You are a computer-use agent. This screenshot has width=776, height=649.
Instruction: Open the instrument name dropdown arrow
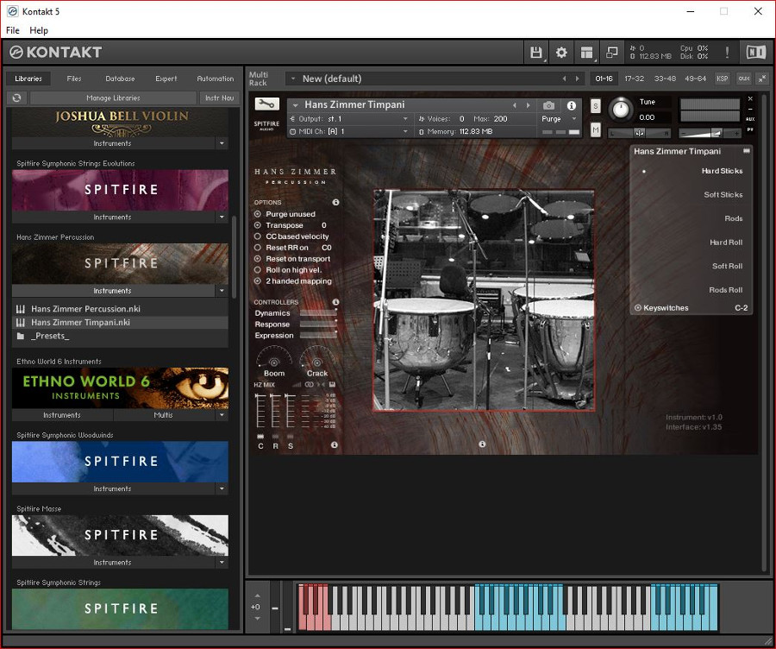click(x=296, y=105)
